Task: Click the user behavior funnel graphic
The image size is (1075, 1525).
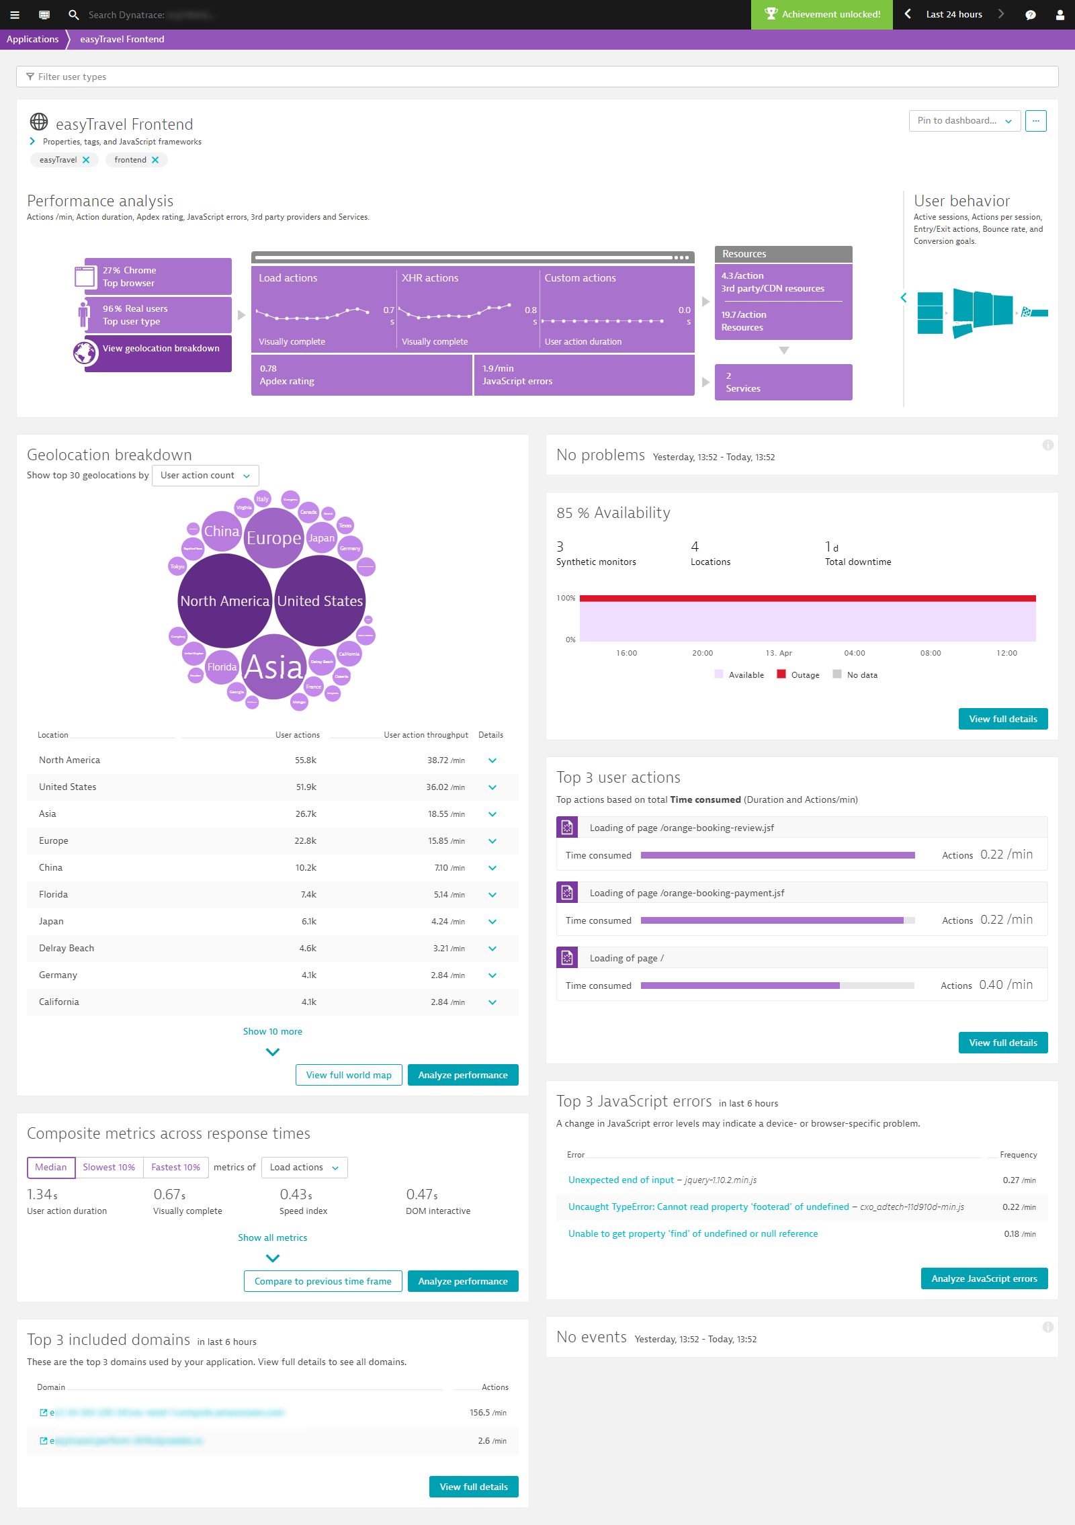Action: point(982,312)
